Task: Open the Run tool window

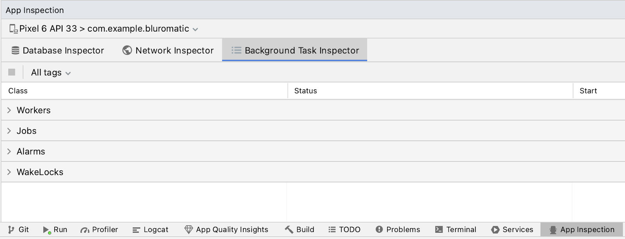Action: pyautogui.click(x=55, y=230)
